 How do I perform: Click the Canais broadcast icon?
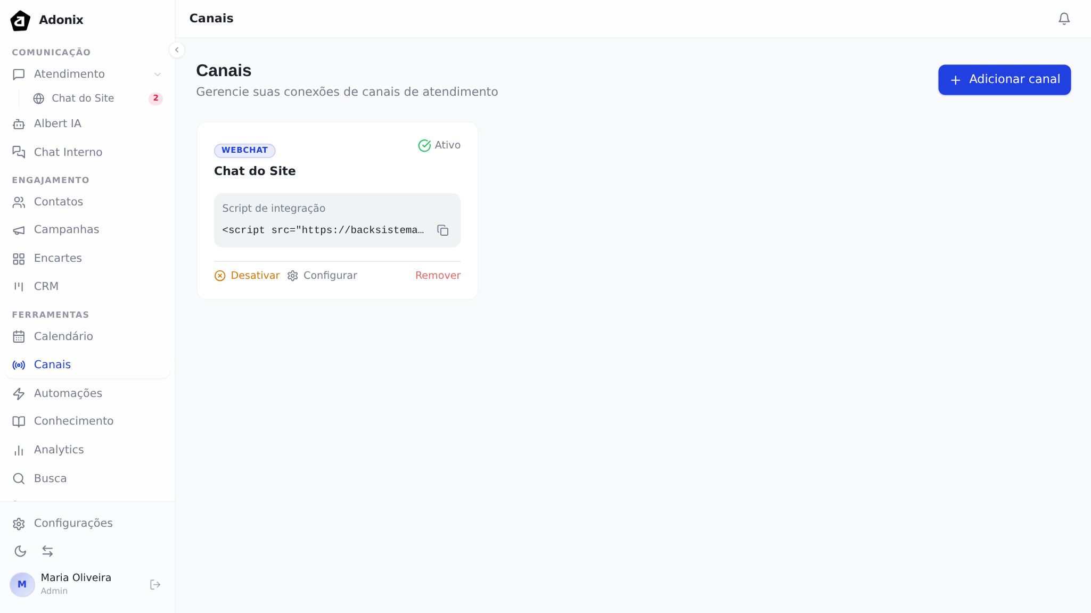coord(19,365)
